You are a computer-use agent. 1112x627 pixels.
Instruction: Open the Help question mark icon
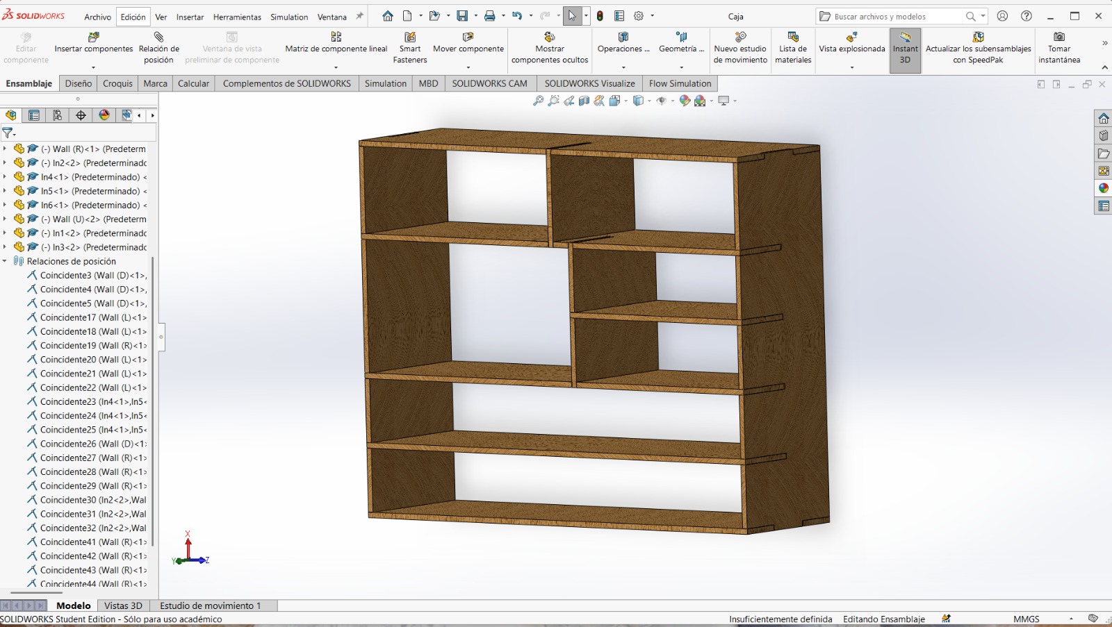(x=1027, y=16)
